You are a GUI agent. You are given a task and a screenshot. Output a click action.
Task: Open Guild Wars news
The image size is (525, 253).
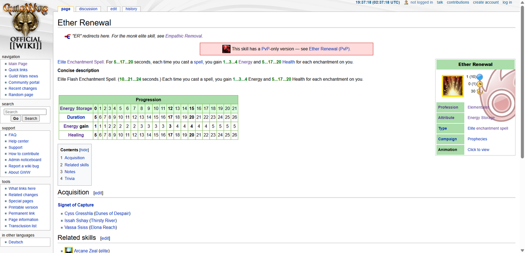point(23,76)
